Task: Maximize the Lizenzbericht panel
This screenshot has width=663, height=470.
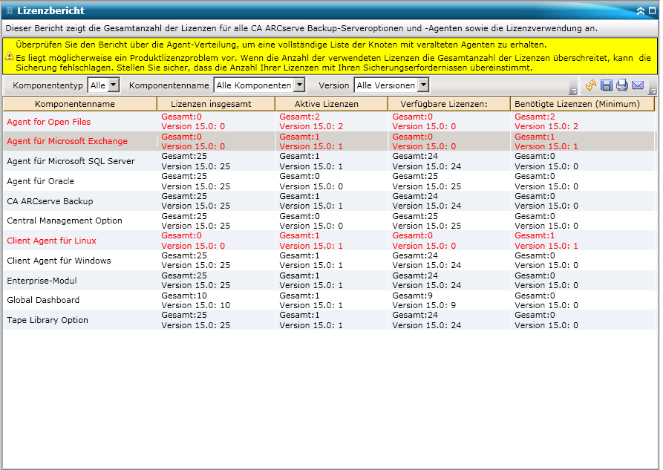Action: pyautogui.click(x=653, y=11)
